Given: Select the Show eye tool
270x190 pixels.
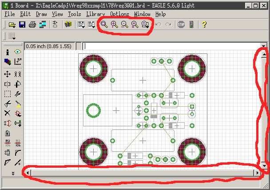Looking at the screenshot, I should (x=18, y=52).
